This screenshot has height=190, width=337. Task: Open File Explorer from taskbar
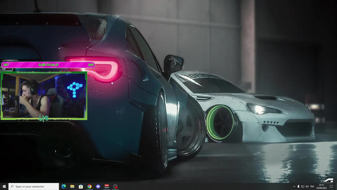coord(72,187)
